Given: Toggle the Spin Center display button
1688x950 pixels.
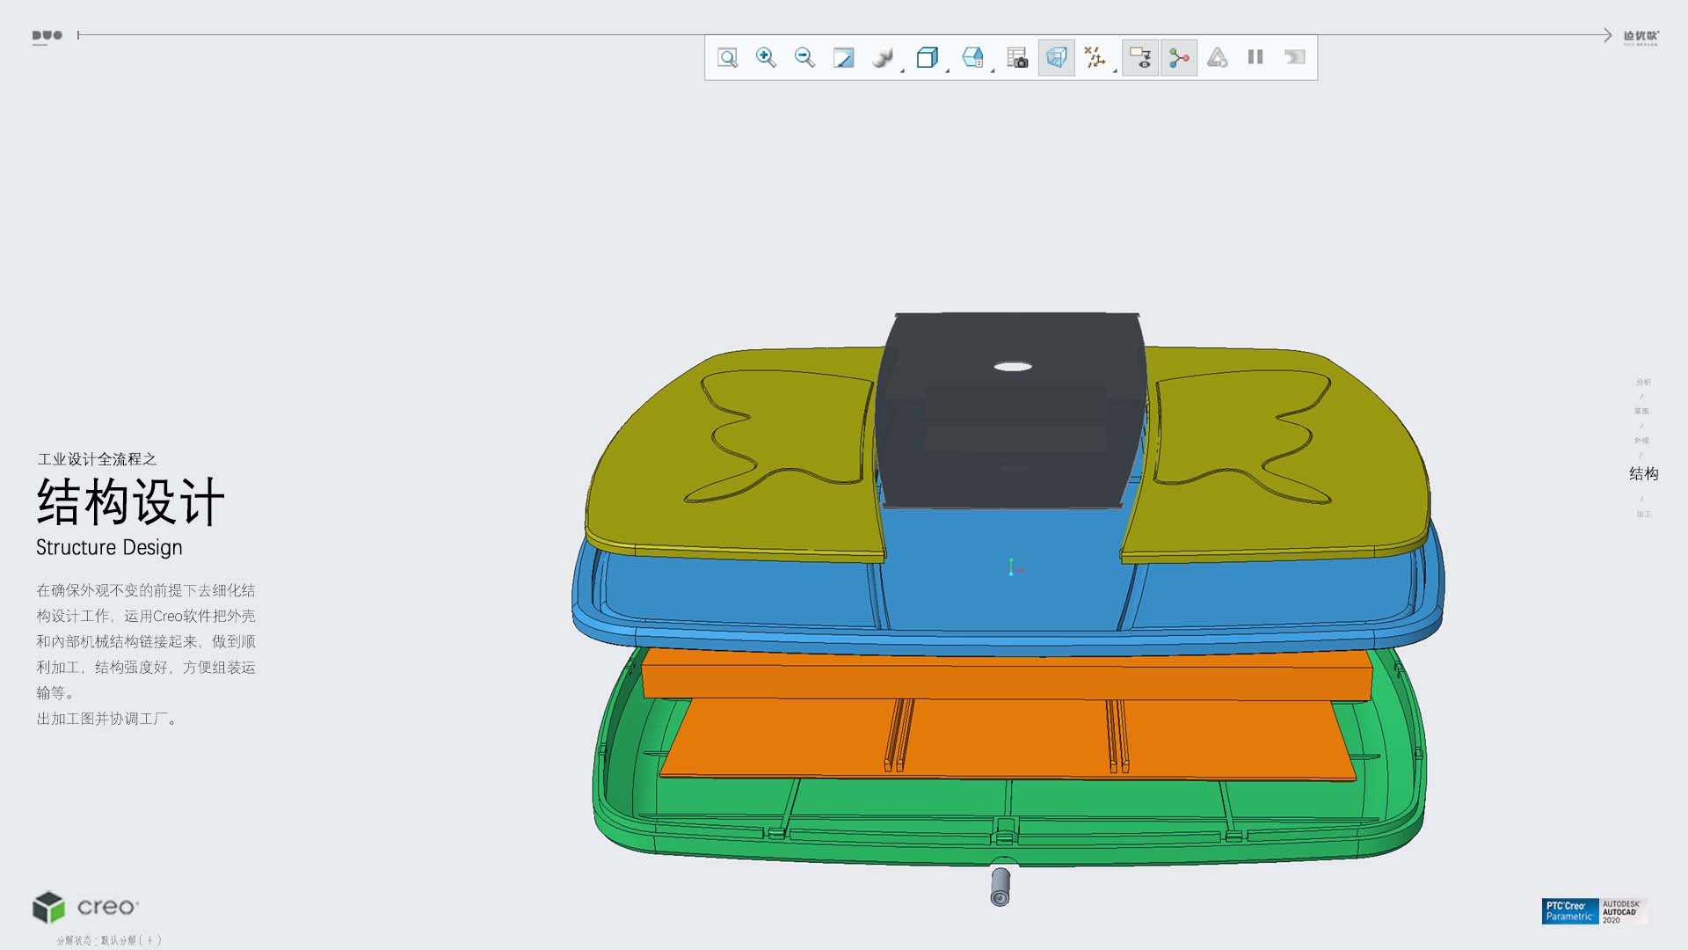Looking at the screenshot, I should click(1179, 58).
